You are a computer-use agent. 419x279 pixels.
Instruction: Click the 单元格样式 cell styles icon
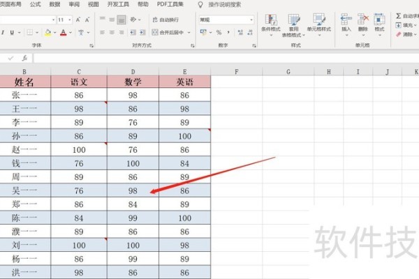[x=319, y=19]
